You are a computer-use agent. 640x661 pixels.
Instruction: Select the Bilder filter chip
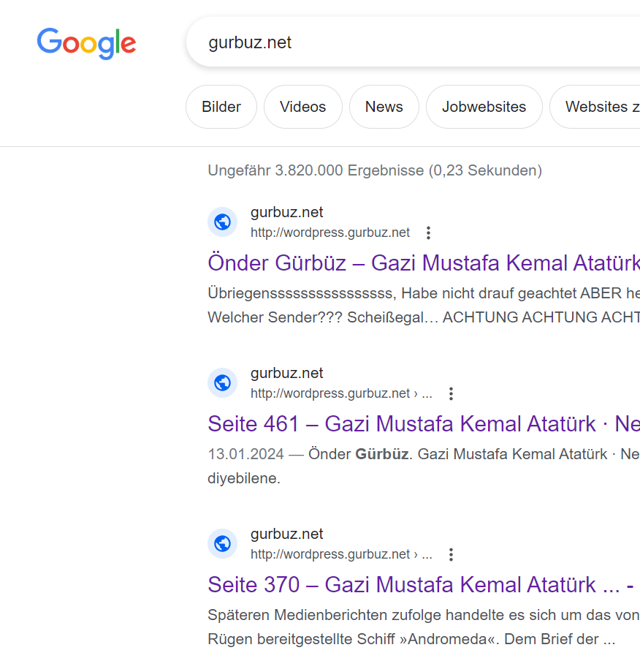pos(221,107)
